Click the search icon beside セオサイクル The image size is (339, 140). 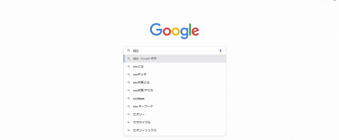(x=128, y=122)
